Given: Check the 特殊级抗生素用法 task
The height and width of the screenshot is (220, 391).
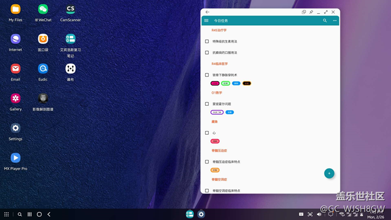Looking at the screenshot, I should 207,41.
